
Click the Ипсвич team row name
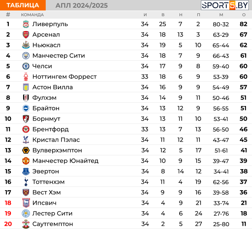tap(44, 203)
